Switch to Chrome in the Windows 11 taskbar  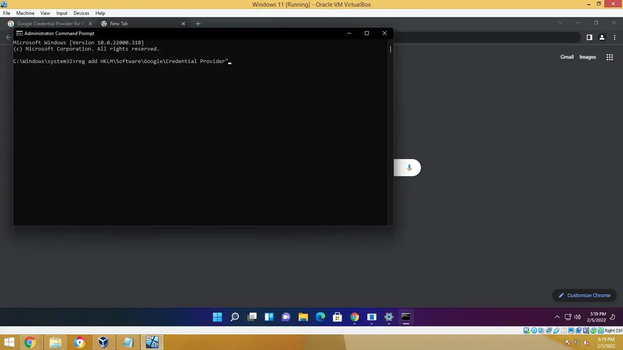pos(355,317)
